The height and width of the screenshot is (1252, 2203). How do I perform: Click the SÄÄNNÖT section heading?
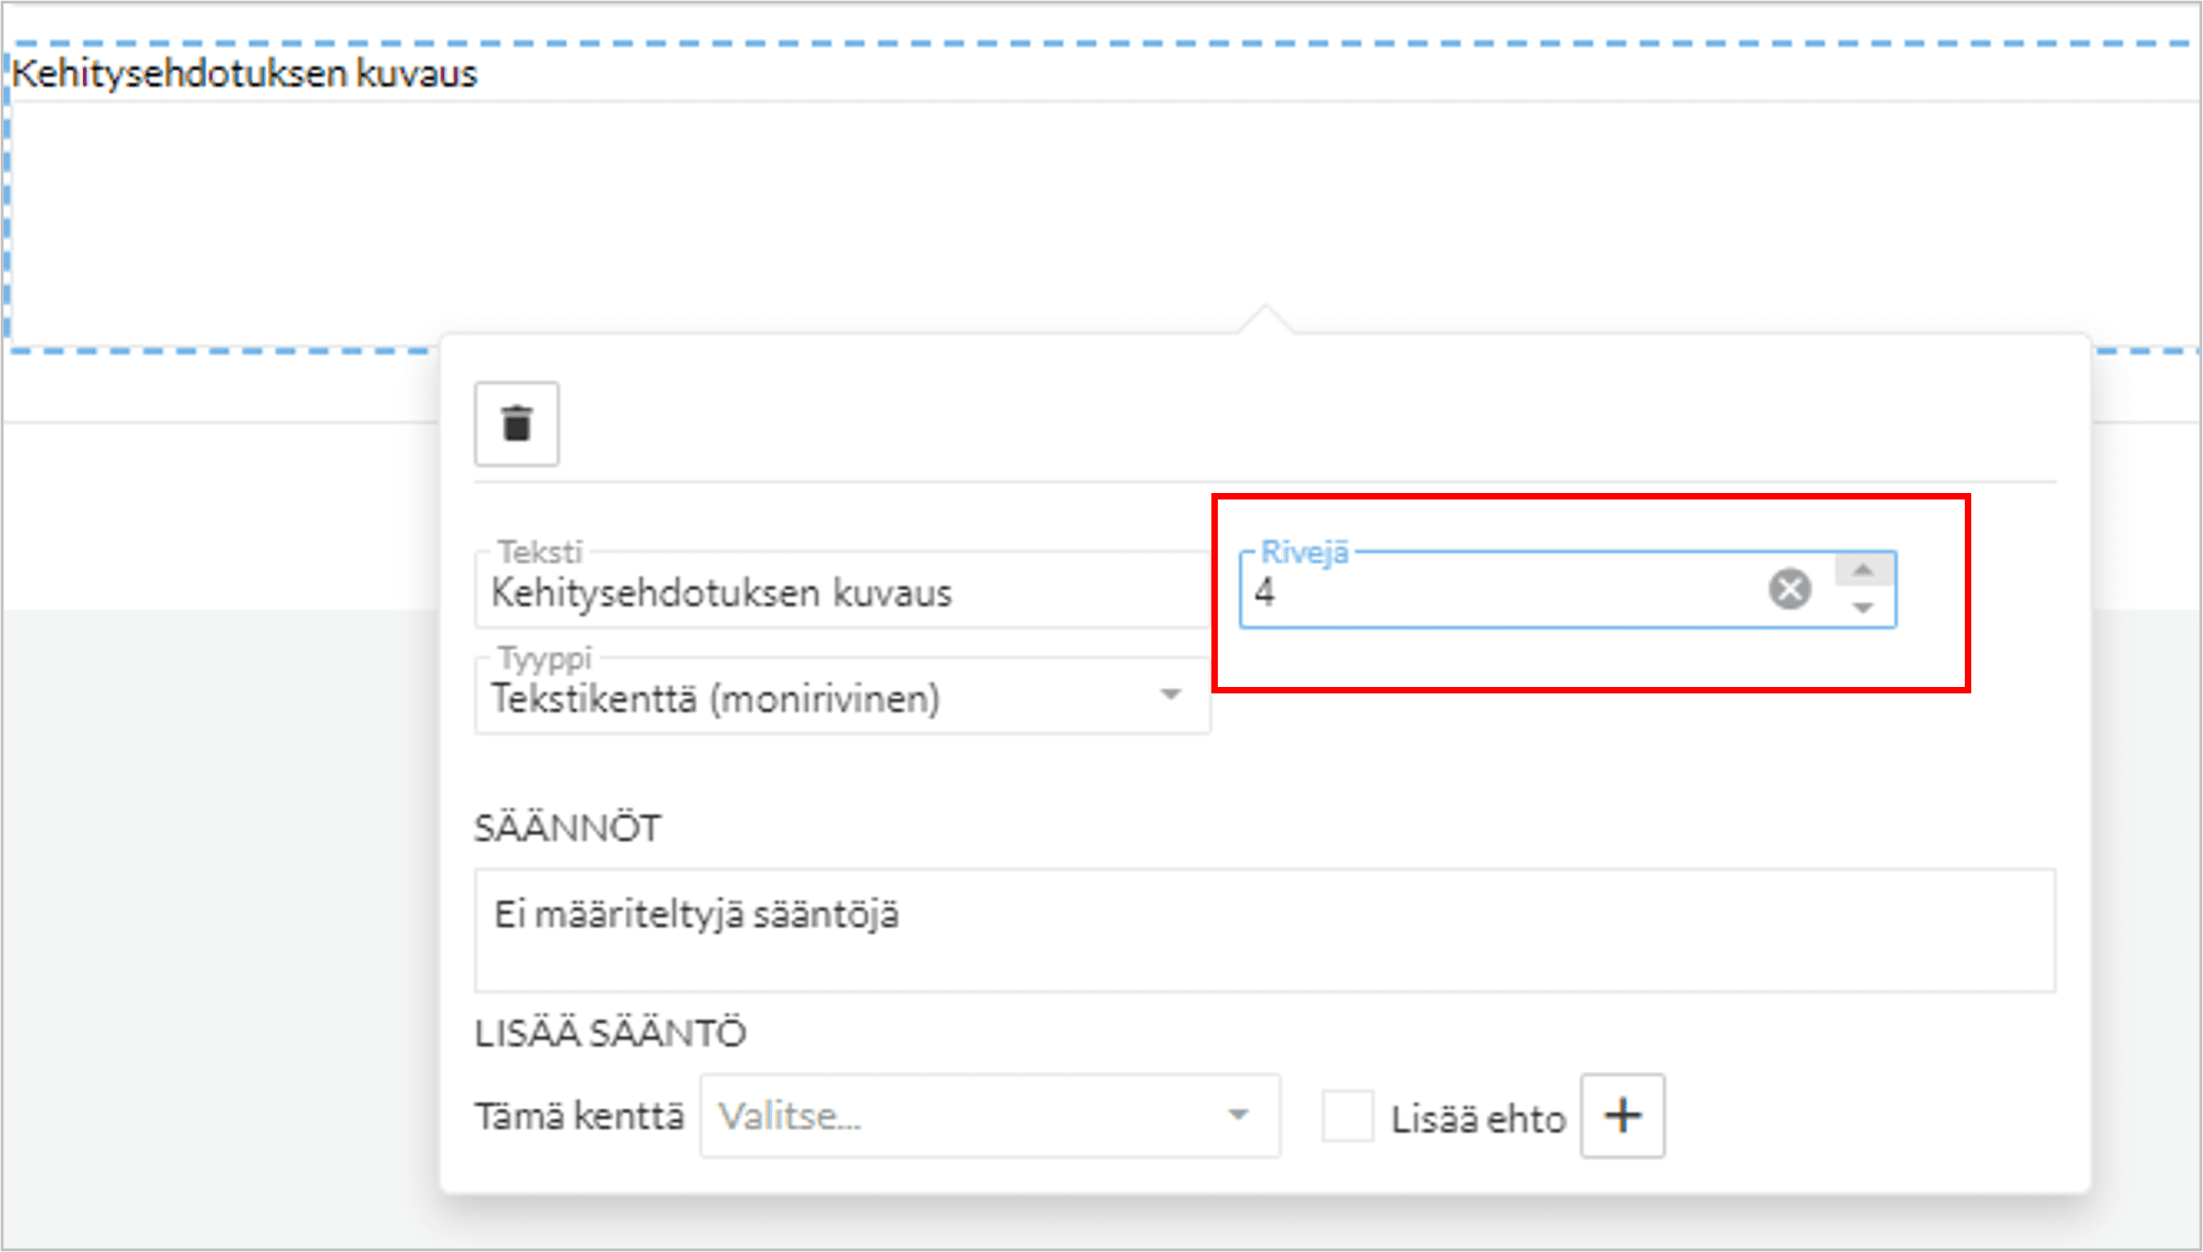click(567, 828)
